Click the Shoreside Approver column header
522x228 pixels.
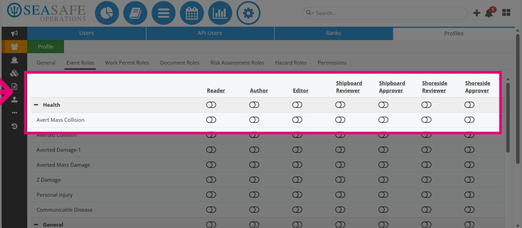click(x=478, y=87)
